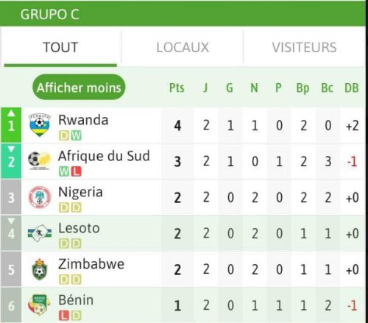The height and width of the screenshot is (323, 368).
Task: Click Afrique du Sud's red L form badge
Action: (x=77, y=171)
